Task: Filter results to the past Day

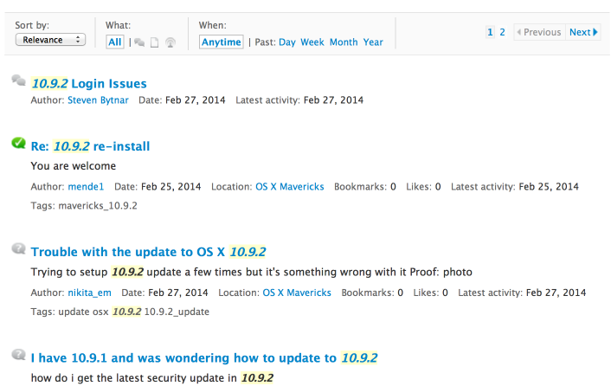Action: 286,42
